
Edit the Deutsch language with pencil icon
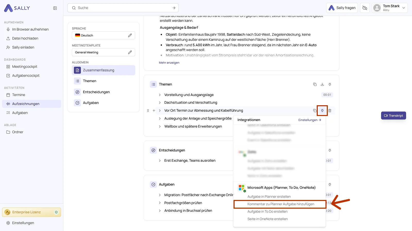point(130,35)
